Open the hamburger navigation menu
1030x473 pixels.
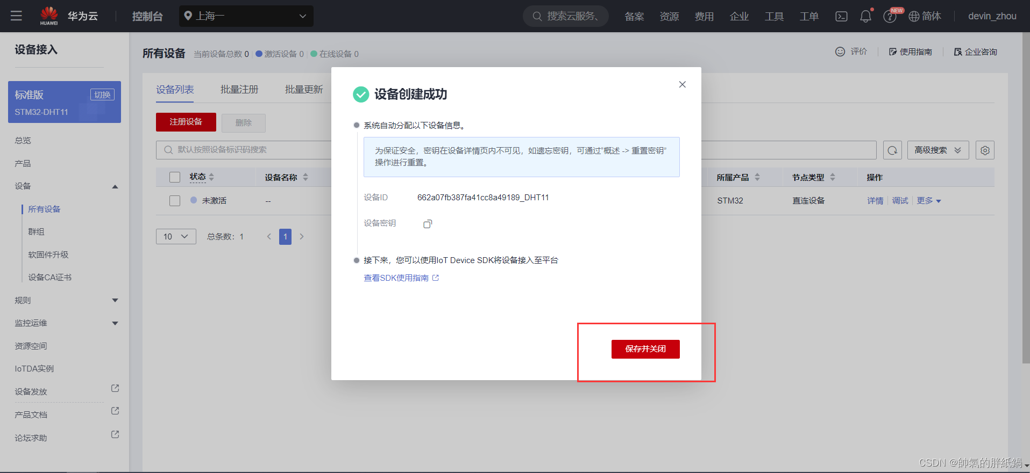coord(16,16)
